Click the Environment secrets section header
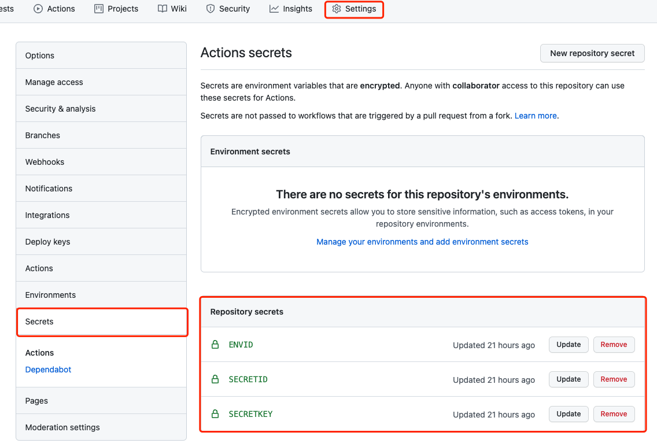The height and width of the screenshot is (447, 657). [x=250, y=152]
